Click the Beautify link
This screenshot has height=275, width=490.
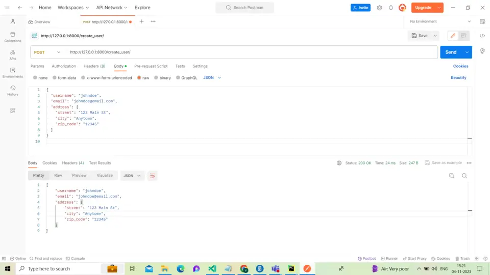click(458, 77)
